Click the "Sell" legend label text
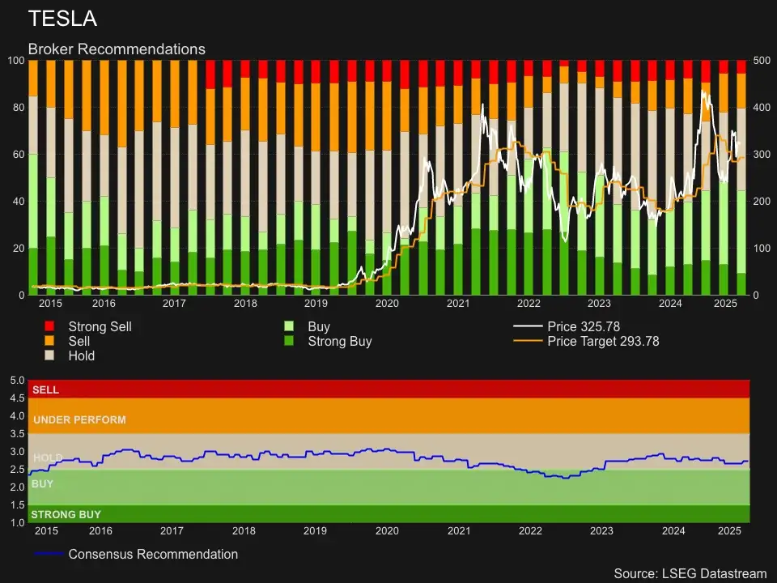777x583 pixels. pyautogui.click(x=79, y=341)
